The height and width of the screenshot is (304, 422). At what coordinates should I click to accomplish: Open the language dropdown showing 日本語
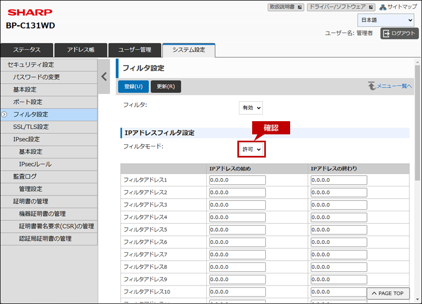click(386, 20)
